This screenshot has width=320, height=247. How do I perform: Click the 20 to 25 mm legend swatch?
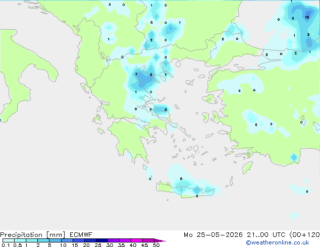(90, 240)
